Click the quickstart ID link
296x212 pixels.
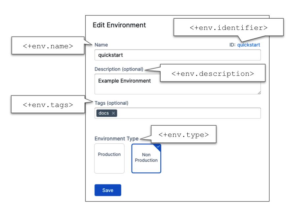pos(249,45)
